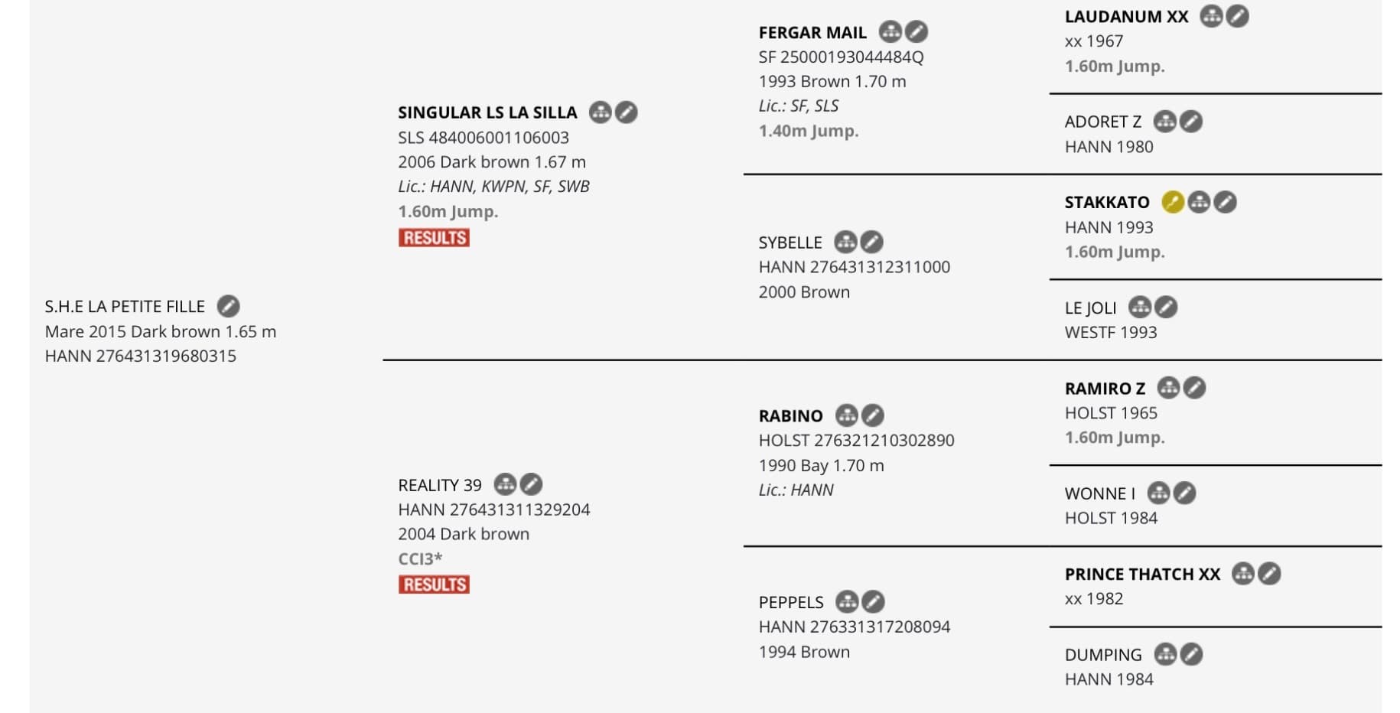Open pedigree tree icon for Adoret Z
1400x713 pixels.
(x=1165, y=121)
